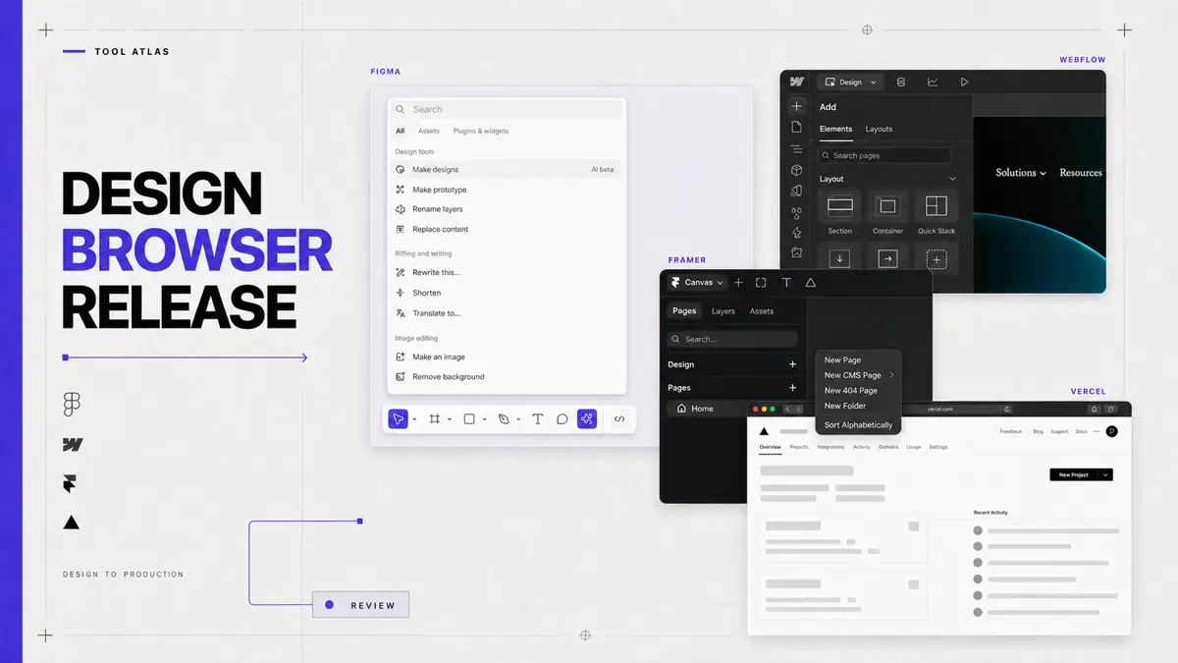The image size is (1178, 663).
Task: Open shape tool options arrow in Figma
Action: click(484, 419)
